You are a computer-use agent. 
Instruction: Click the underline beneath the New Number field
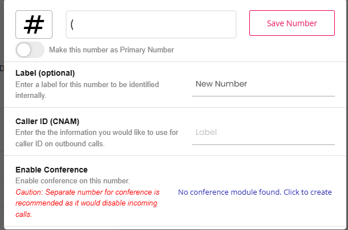click(264, 96)
